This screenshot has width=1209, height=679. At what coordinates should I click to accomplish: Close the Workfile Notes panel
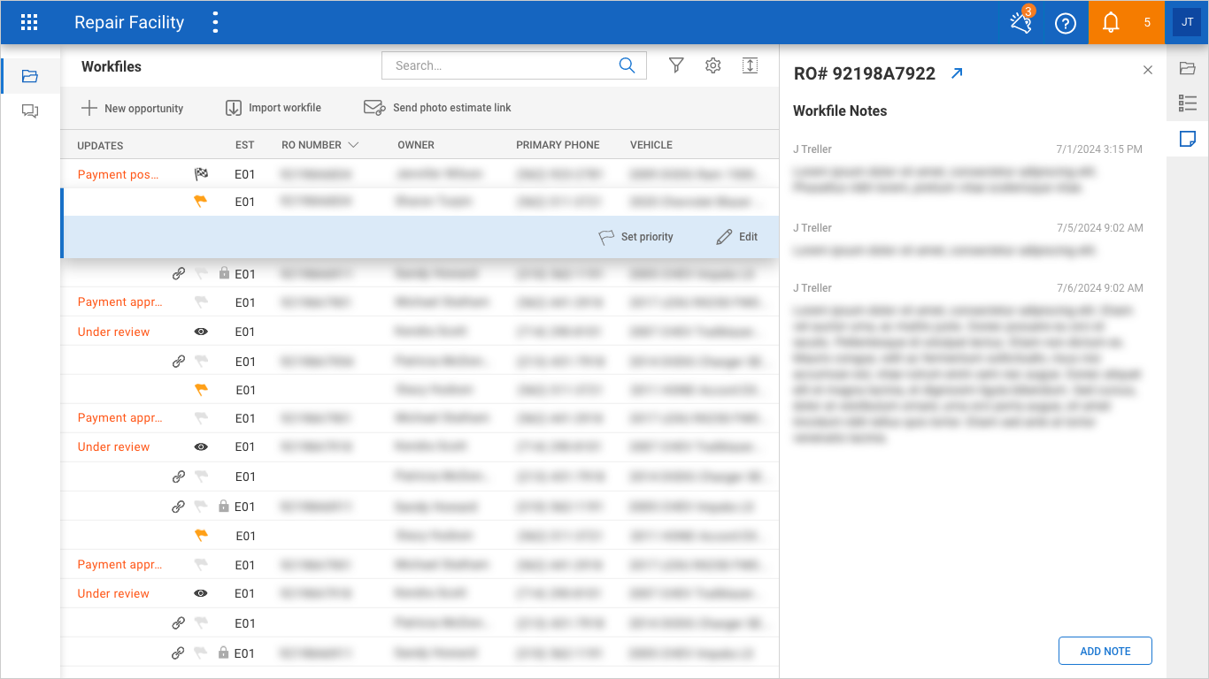pos(1148,70)
